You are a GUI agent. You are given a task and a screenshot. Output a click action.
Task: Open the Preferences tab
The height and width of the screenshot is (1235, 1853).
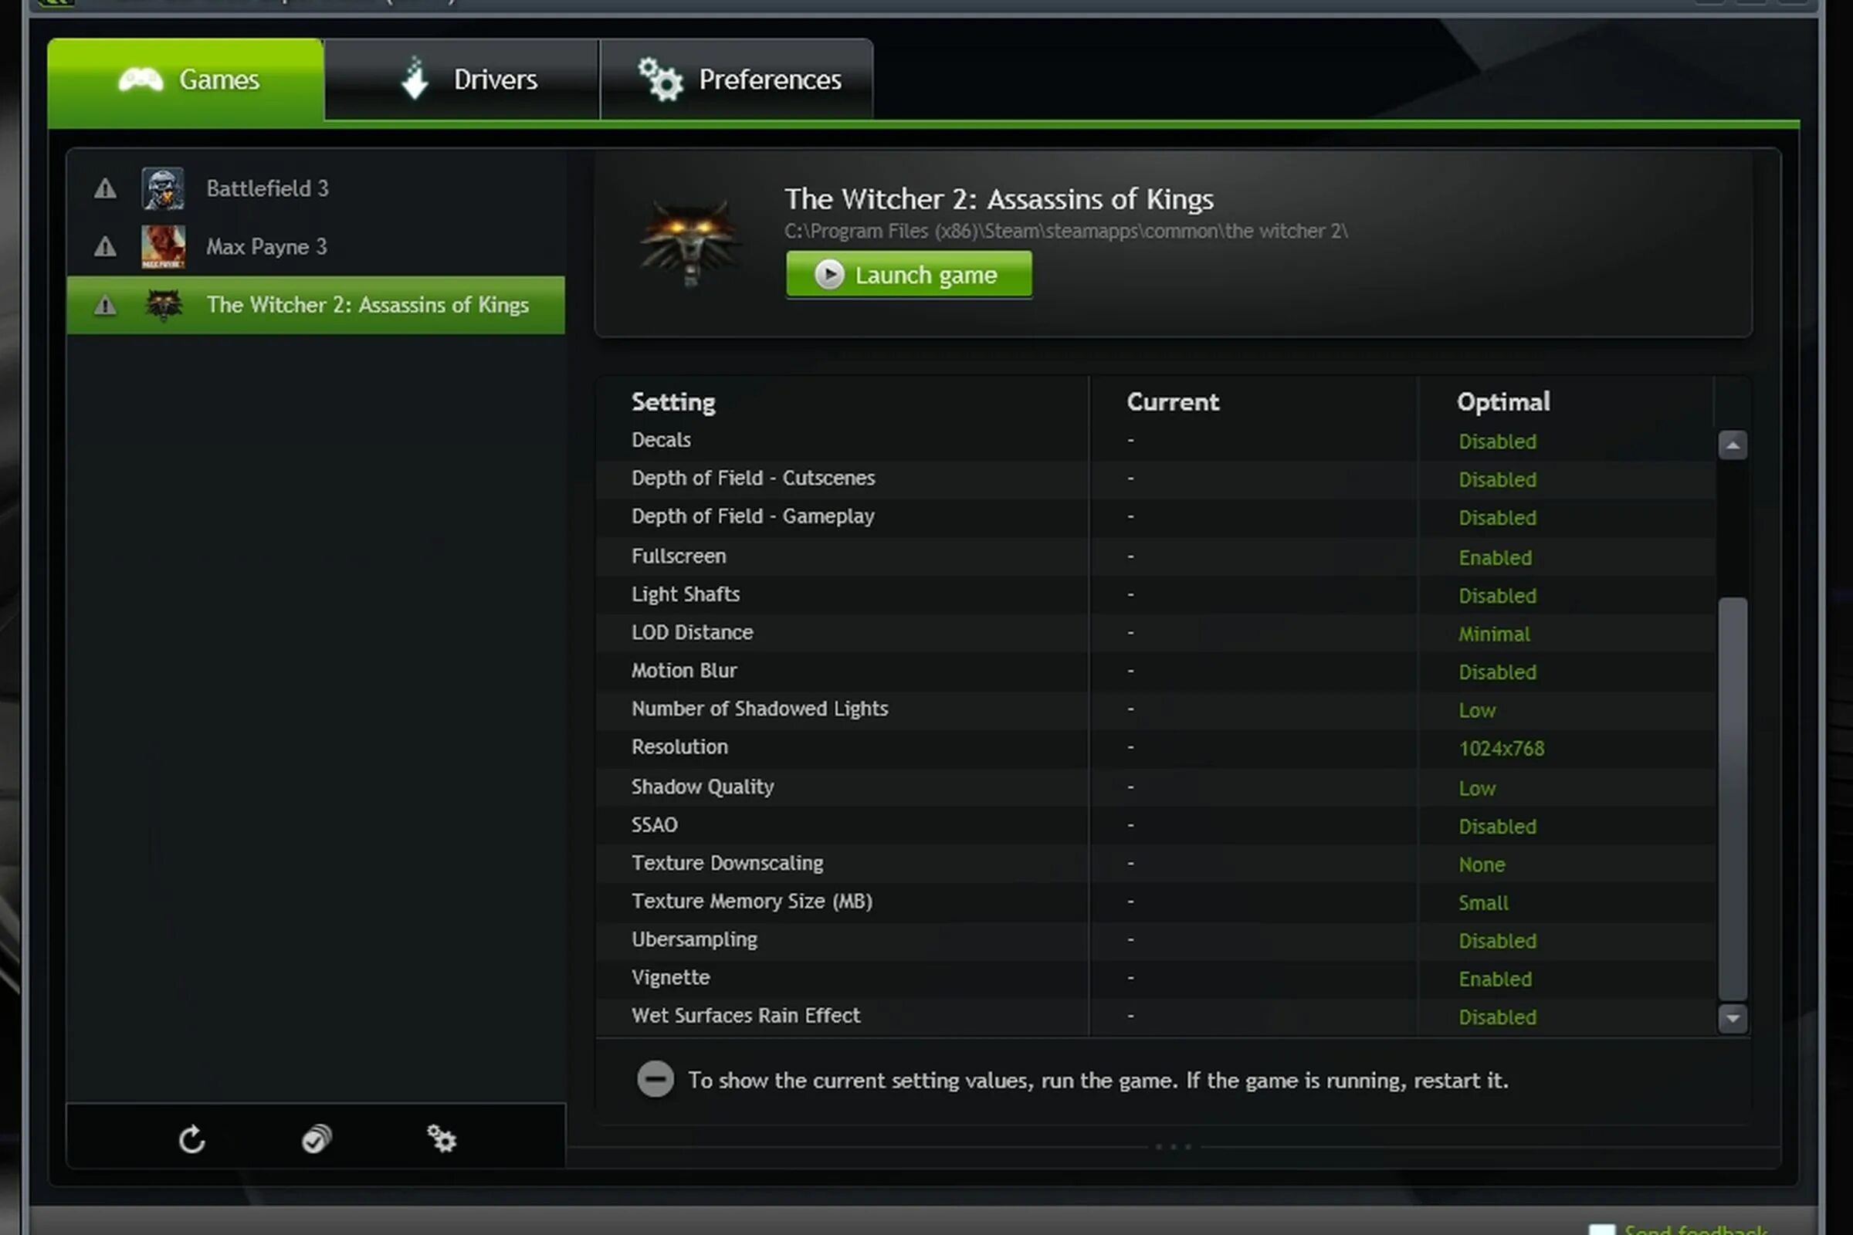pyautogui.click(x=737, y=80)
